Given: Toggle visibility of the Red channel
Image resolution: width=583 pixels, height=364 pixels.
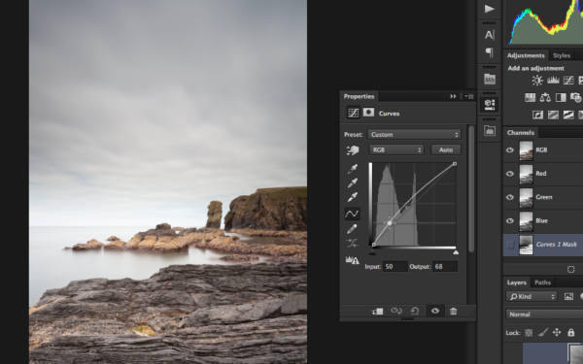Looking at the screenshot, I should tap(510, 174).
